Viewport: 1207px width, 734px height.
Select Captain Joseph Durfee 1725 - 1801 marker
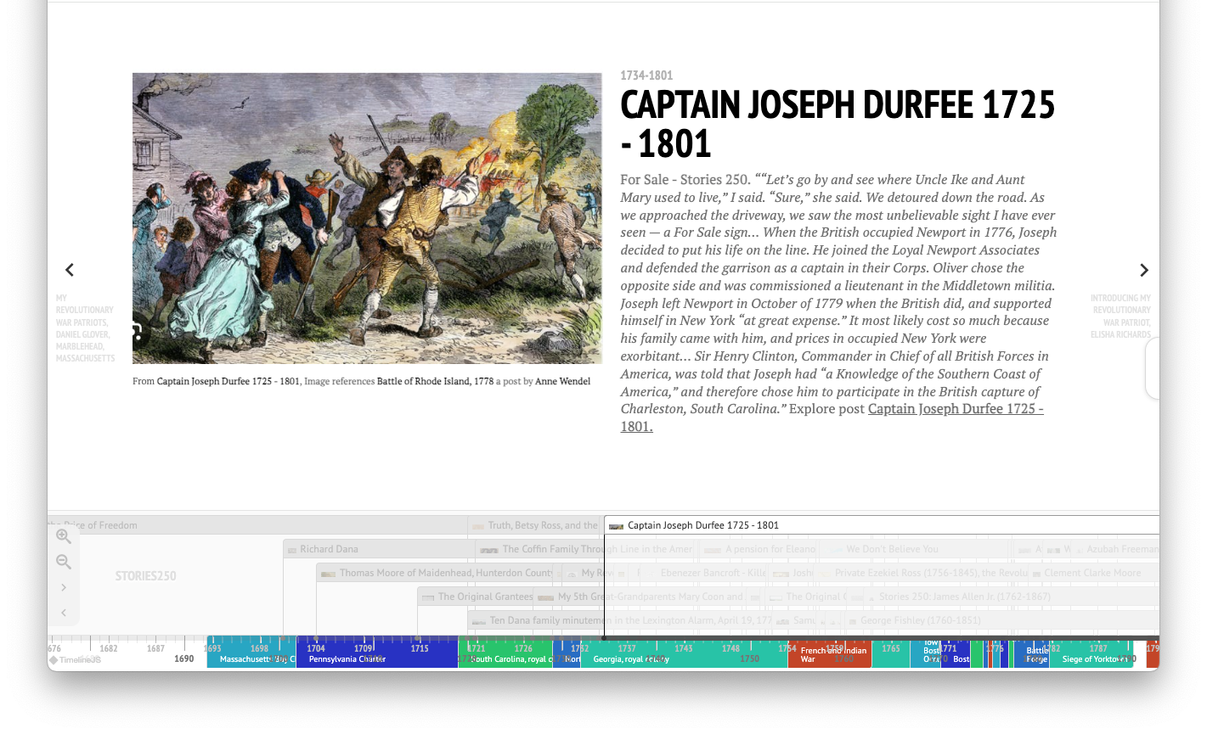[882, 525]
